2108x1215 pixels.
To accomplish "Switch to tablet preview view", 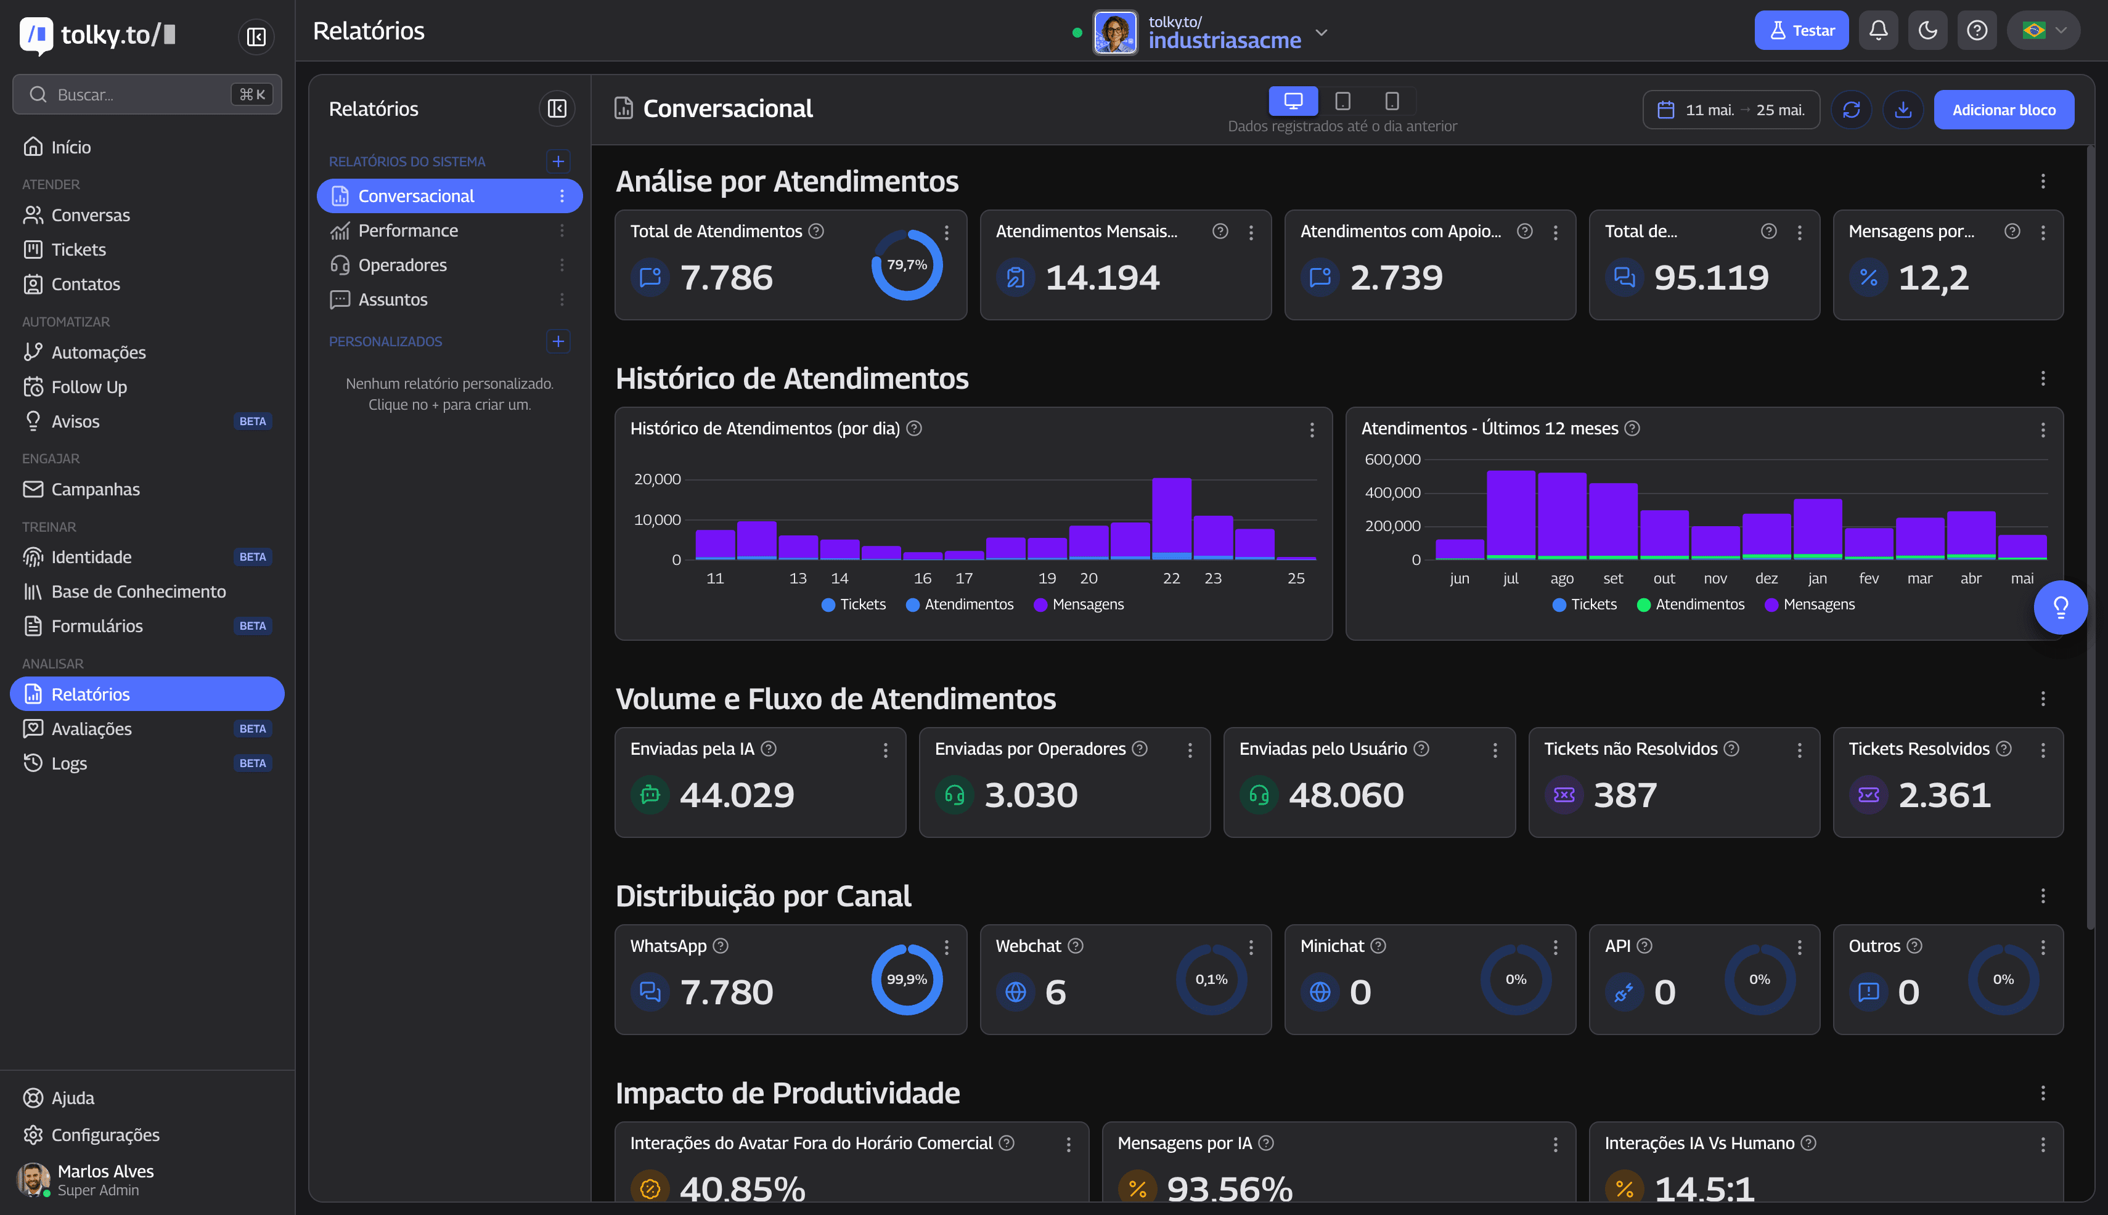I will click(x=1342, y=101).
